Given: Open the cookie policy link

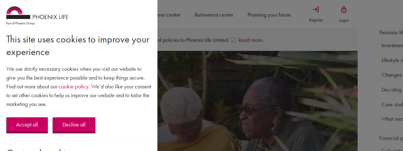Looking at the screenshot, I should (x=74, y=87).
